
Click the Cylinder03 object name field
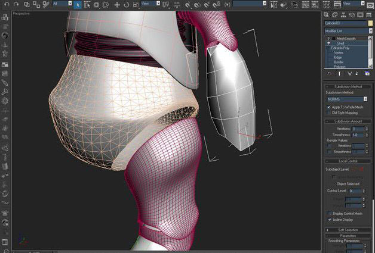tap(344, 23)
